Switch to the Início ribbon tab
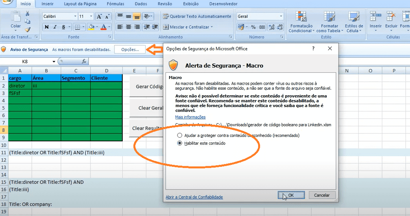Image resolution: width=410 pixels, height=216 pixels. pyautogui.click(x=26, y=4)
